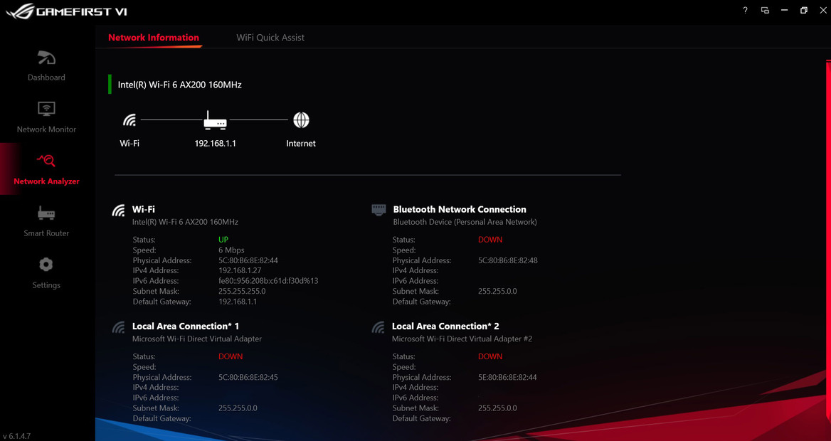Switch to mini mode via title bar icon
This screenshot has width=831, height=441.
pyautogui.click(x=765, y=10)
